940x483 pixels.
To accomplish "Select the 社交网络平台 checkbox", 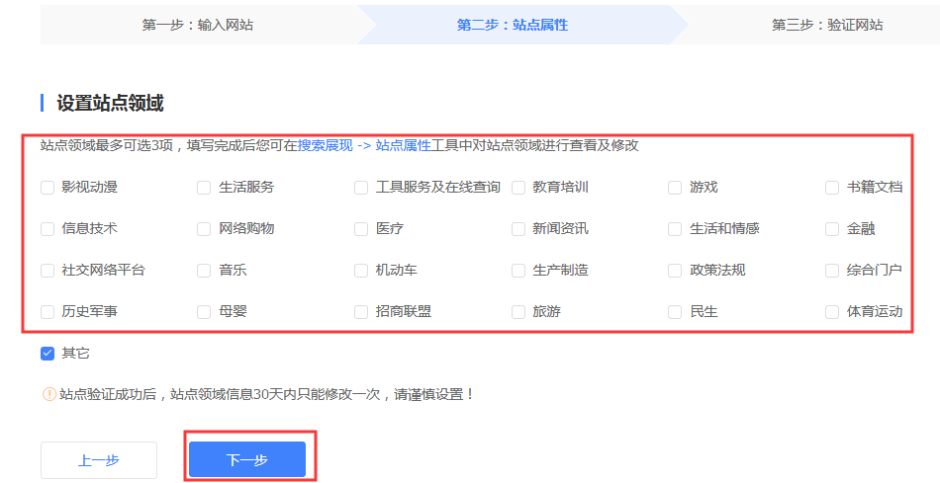I will [47, 271].
